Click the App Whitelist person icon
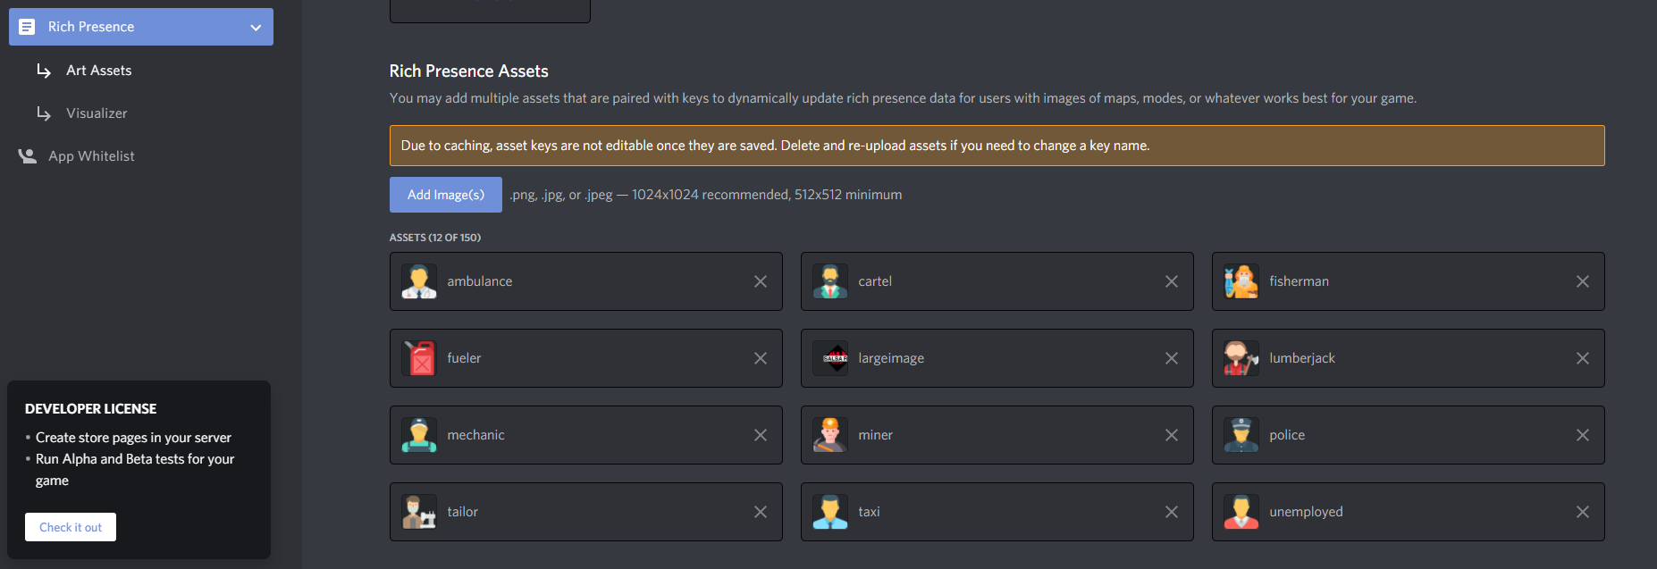The image size is (1657, 569). coord(28,156)
